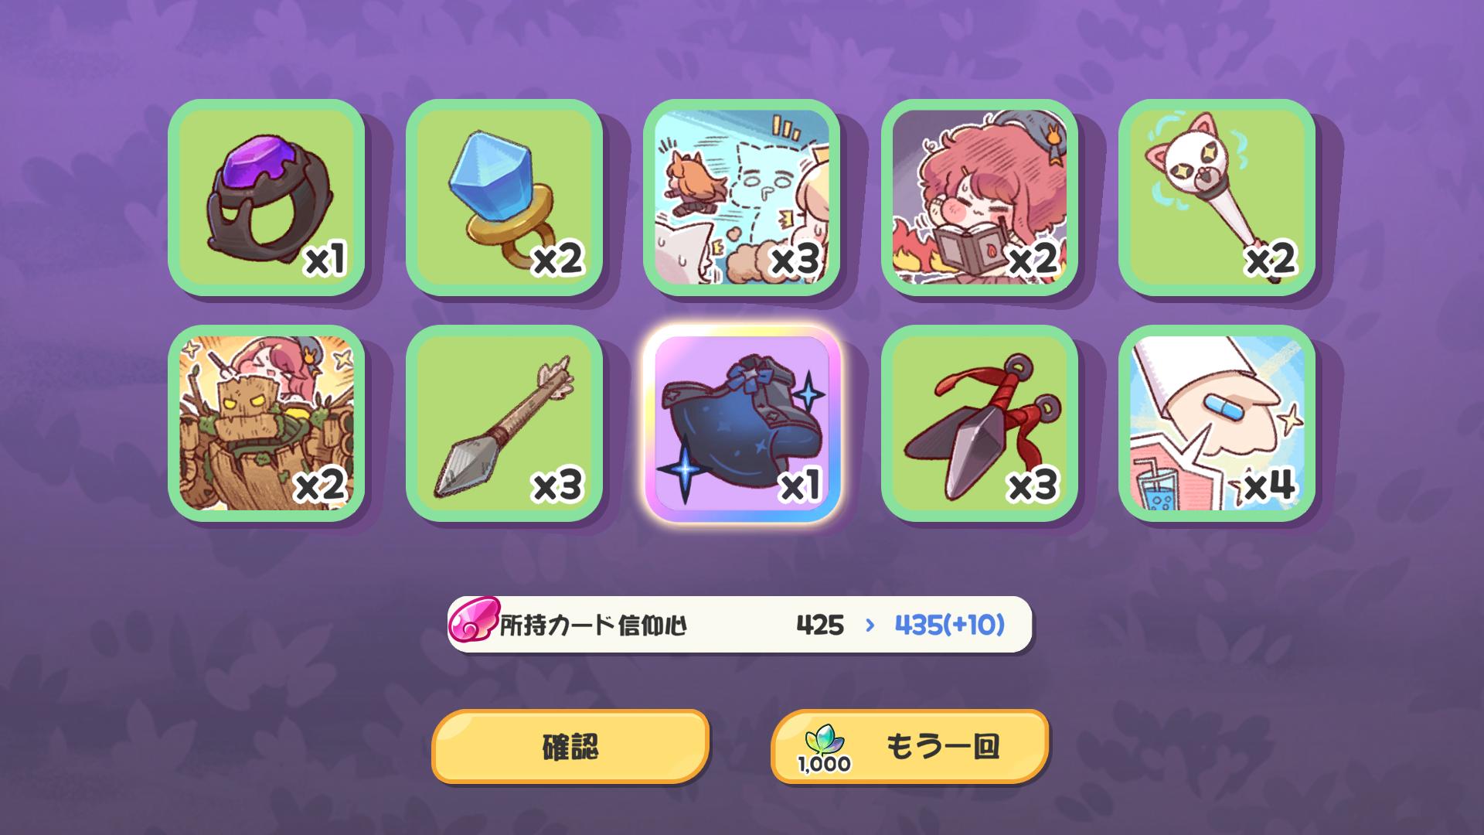This screenshot has width=1484, height=835.
Task: Click the 435(+10) updated faith value
Action: click(949, 624)
